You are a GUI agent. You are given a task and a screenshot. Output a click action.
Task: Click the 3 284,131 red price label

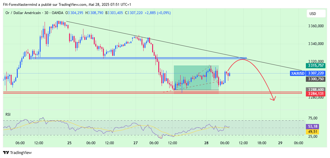pos(316,94)
